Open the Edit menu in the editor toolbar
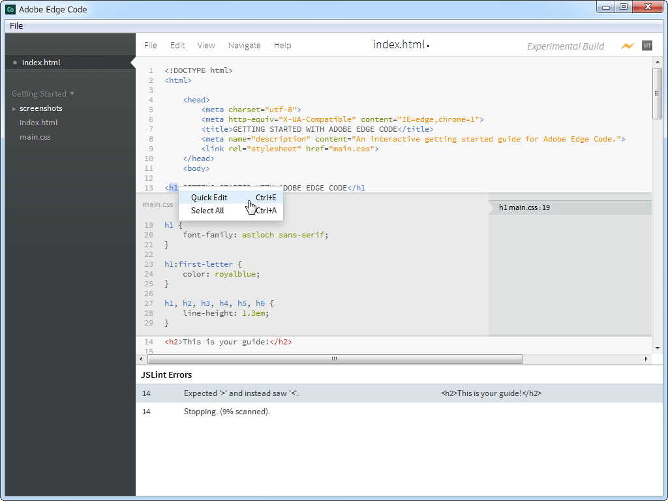 point(177,46)
